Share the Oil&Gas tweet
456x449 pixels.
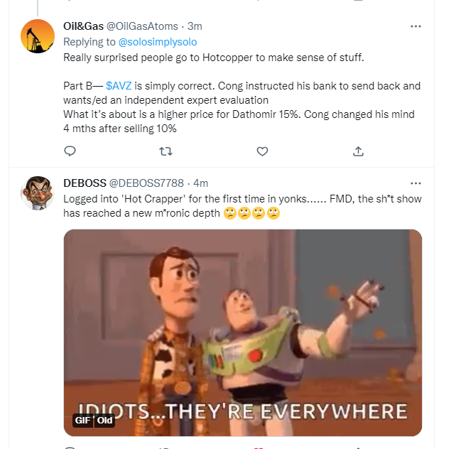pyautogui.click(x=359, y=151)
